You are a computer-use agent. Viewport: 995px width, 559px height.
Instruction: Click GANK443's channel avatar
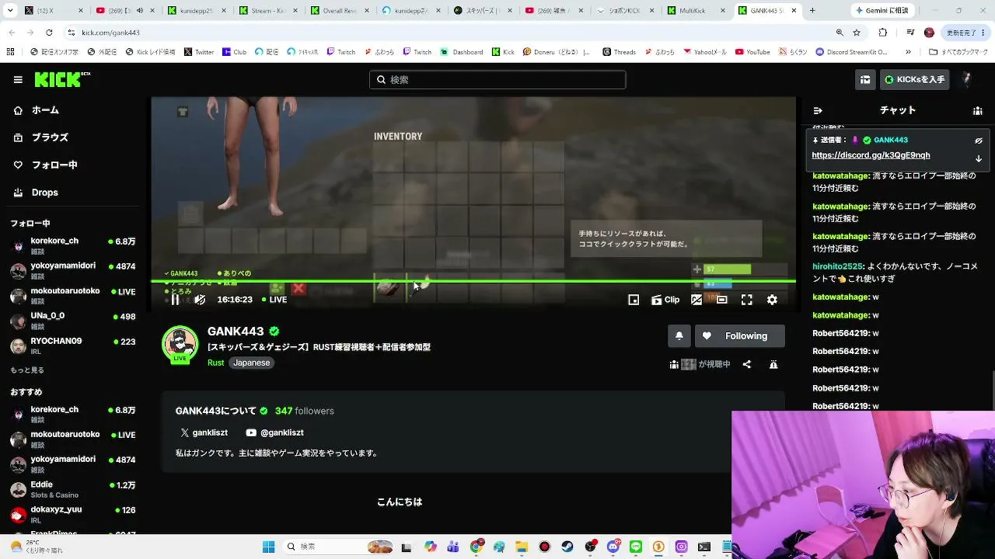pyautogui.click(x=180, y=344)
